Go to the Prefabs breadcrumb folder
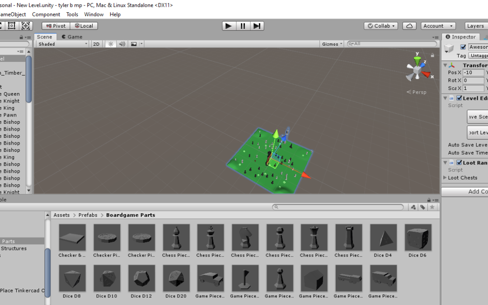488x305 pixels. tap(88, 215)
